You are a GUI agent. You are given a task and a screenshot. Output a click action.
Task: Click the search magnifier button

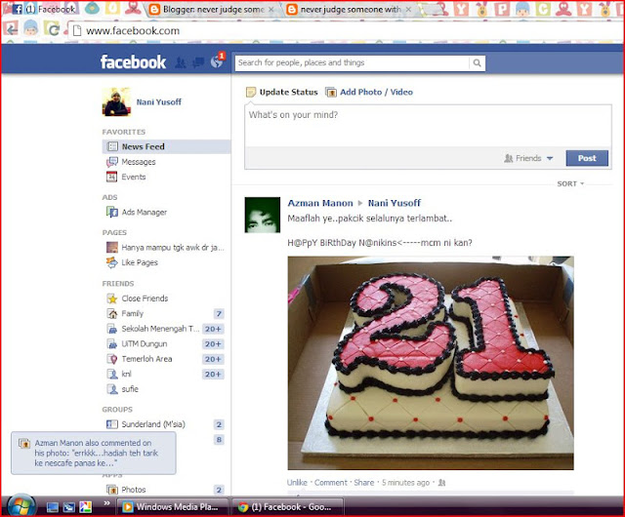pos(477,63)
